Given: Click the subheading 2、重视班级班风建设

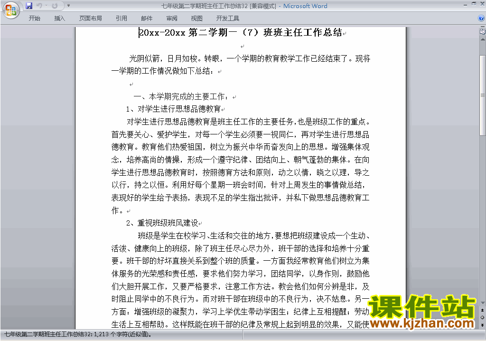Looking at the screenshot, I should [162, 223].
